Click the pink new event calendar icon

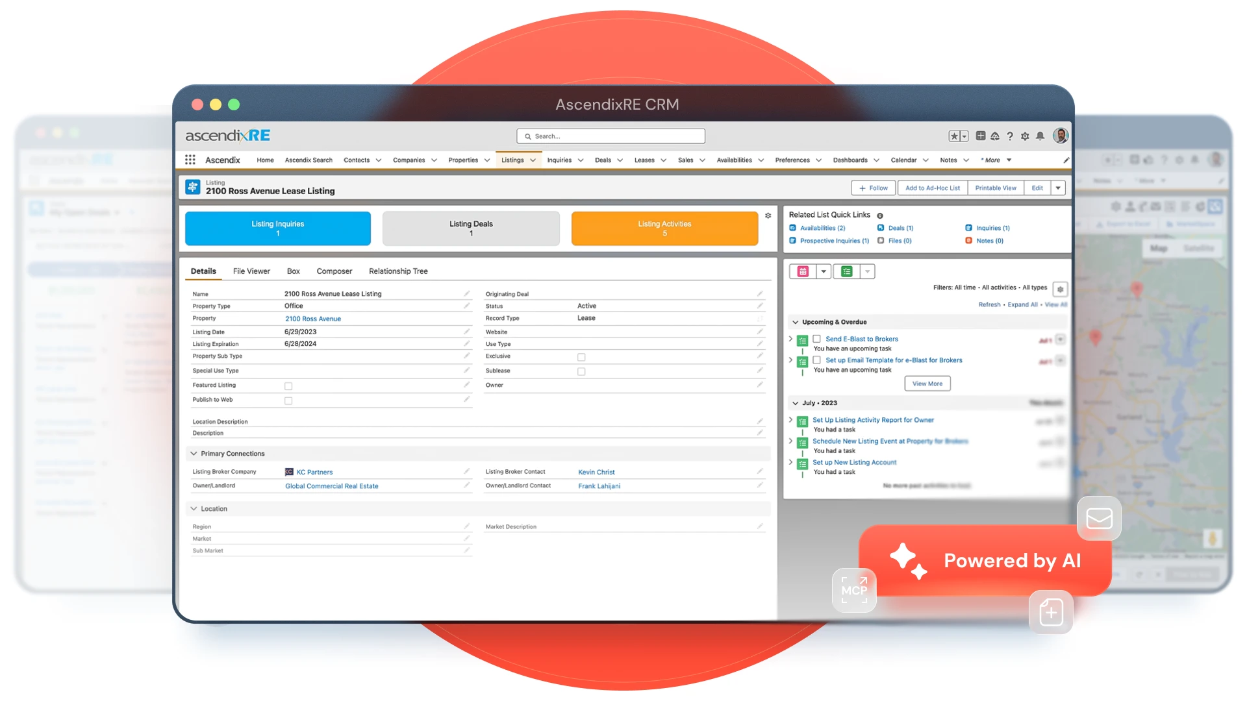[803, 271]
